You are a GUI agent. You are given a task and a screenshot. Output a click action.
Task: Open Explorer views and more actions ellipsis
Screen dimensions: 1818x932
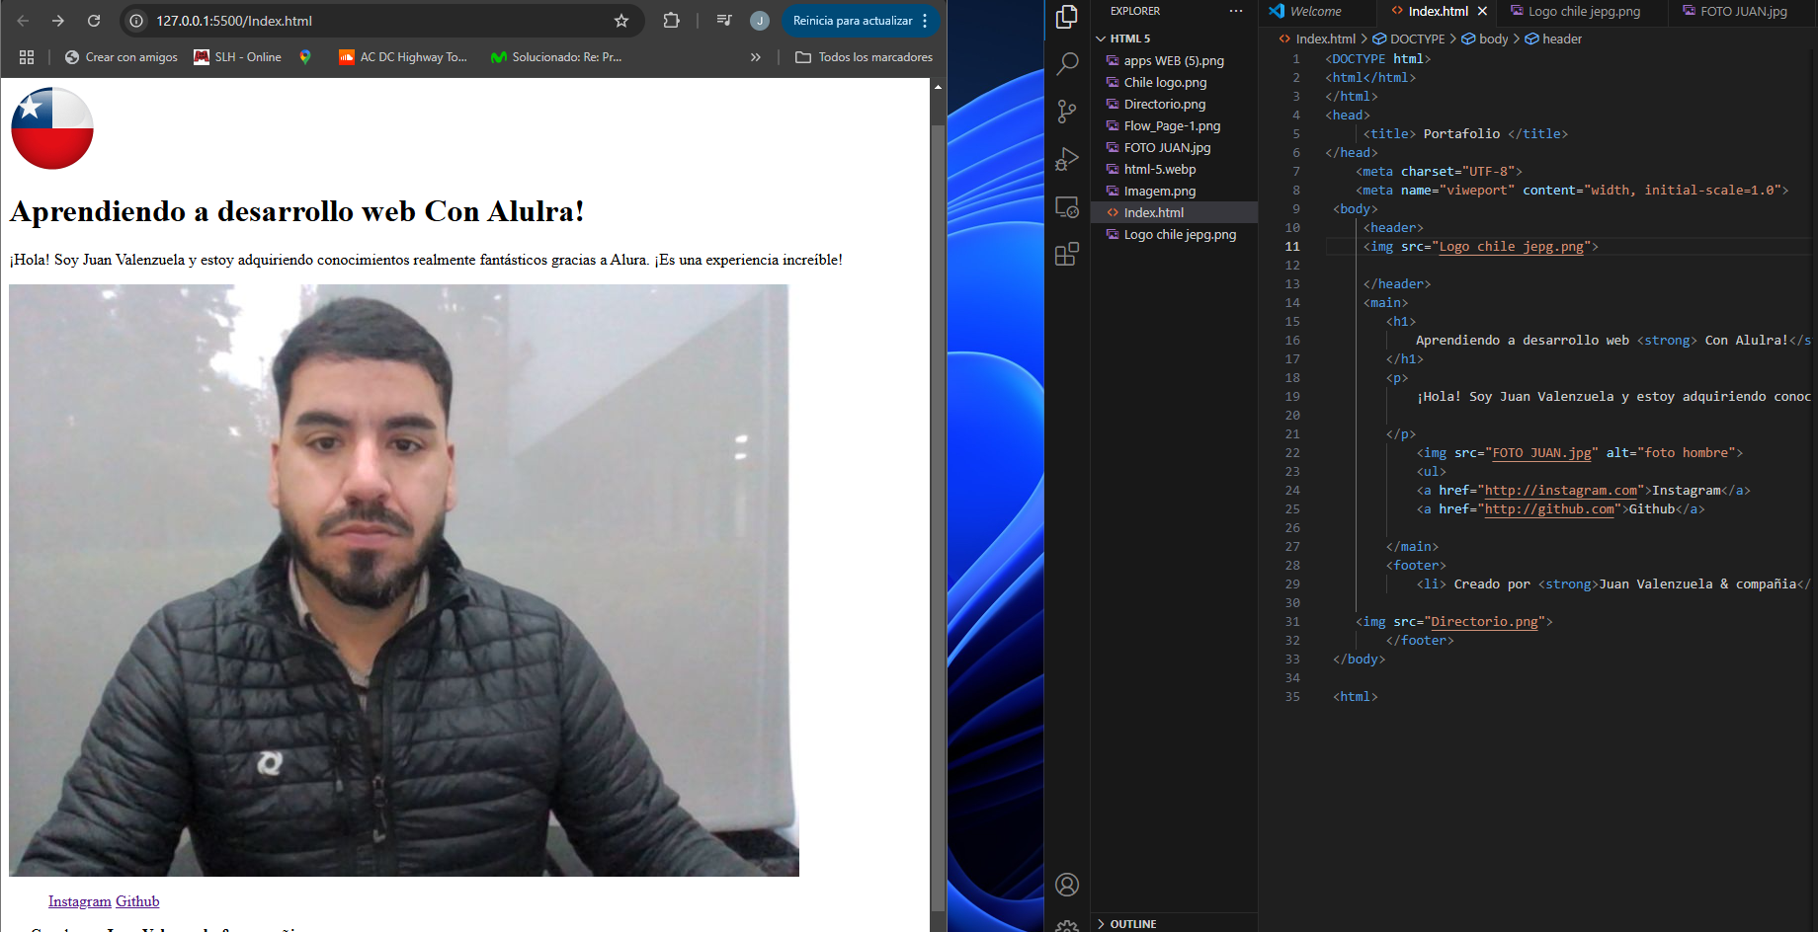pos(1236,11)
